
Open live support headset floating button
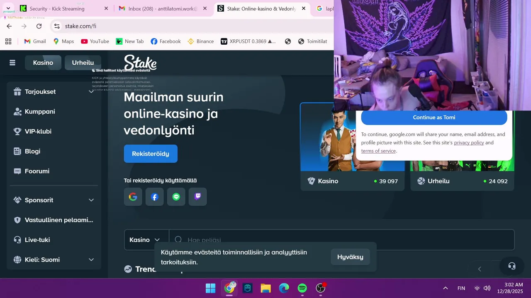(512, 266)
